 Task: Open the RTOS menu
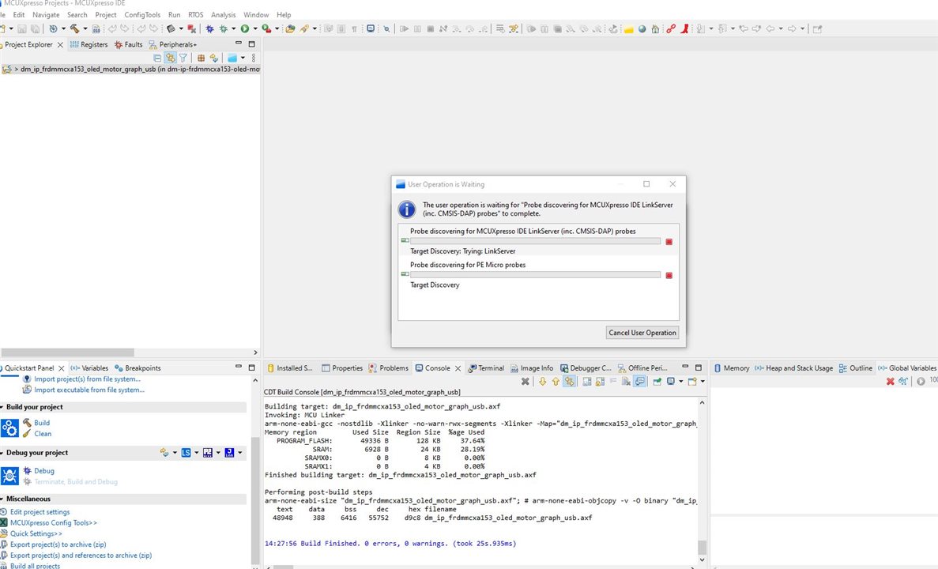[x=196, y=14]
